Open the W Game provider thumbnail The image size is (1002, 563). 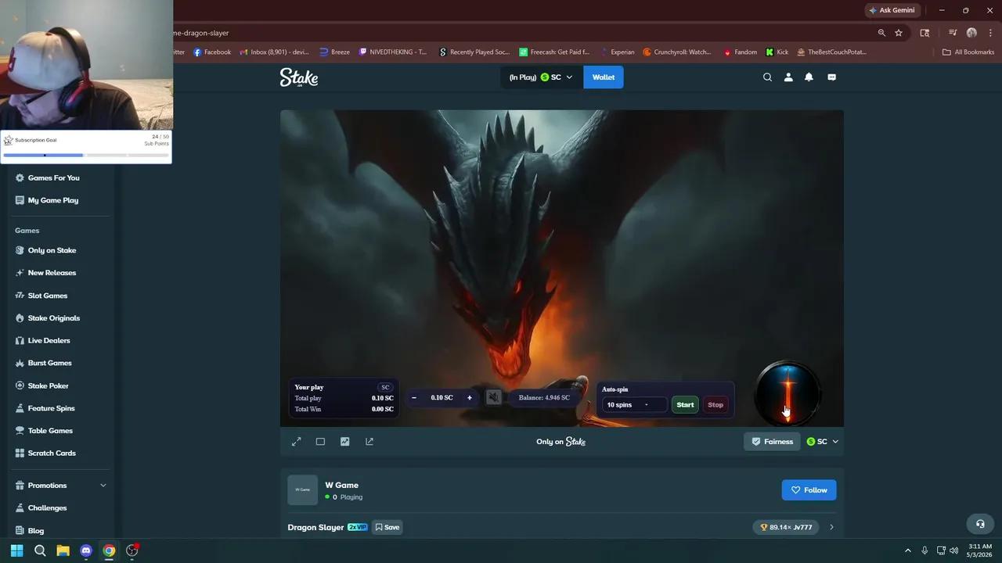(303, 490)
